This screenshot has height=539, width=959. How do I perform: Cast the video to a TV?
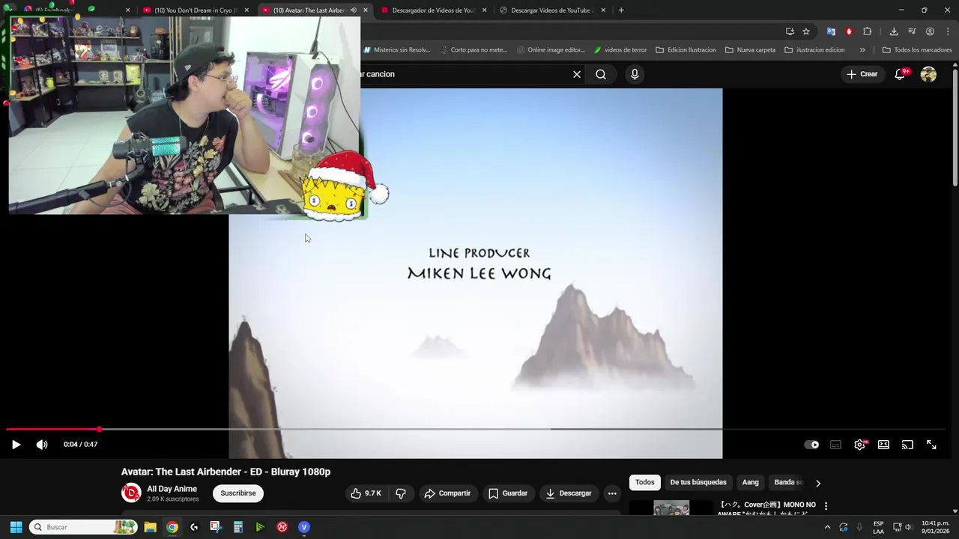point(907,445)
